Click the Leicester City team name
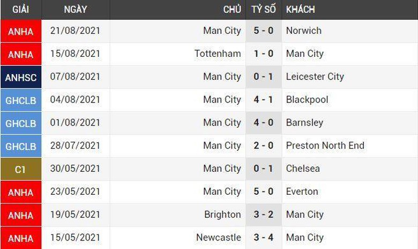This screenshot has height=249, width=418. pos(315,77)
